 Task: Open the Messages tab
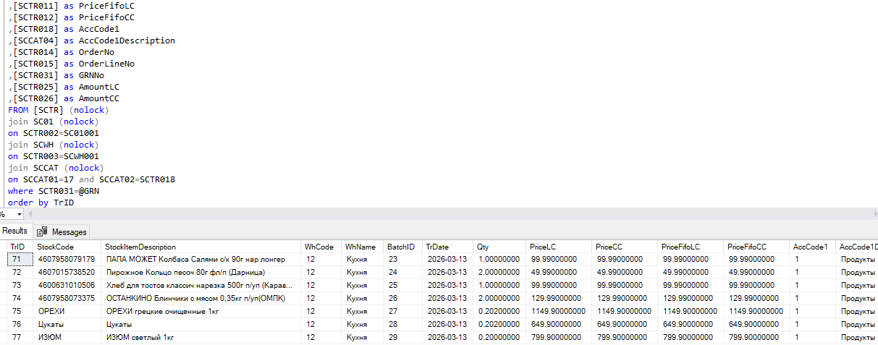click(69, 231)
